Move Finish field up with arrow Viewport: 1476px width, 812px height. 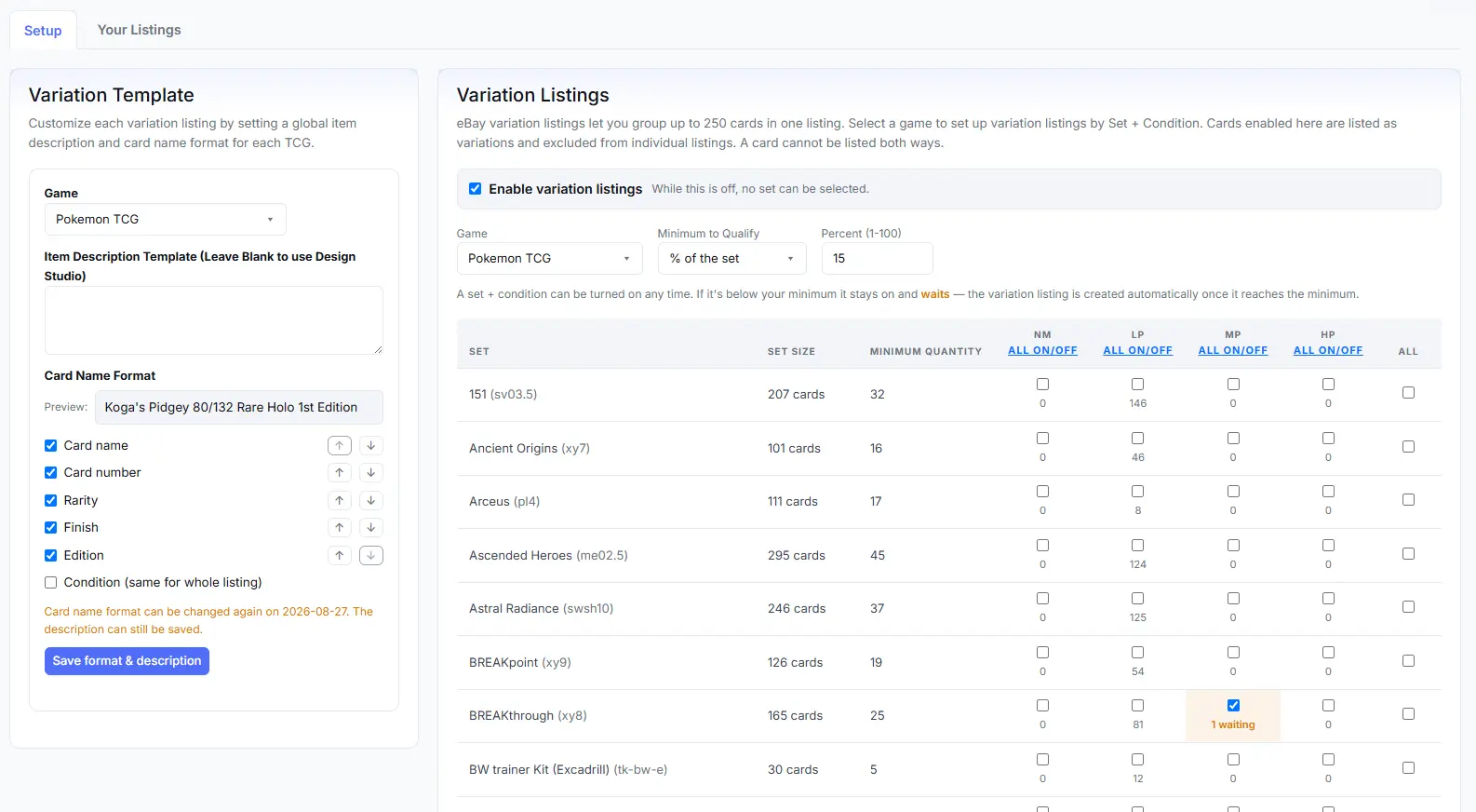340,528
